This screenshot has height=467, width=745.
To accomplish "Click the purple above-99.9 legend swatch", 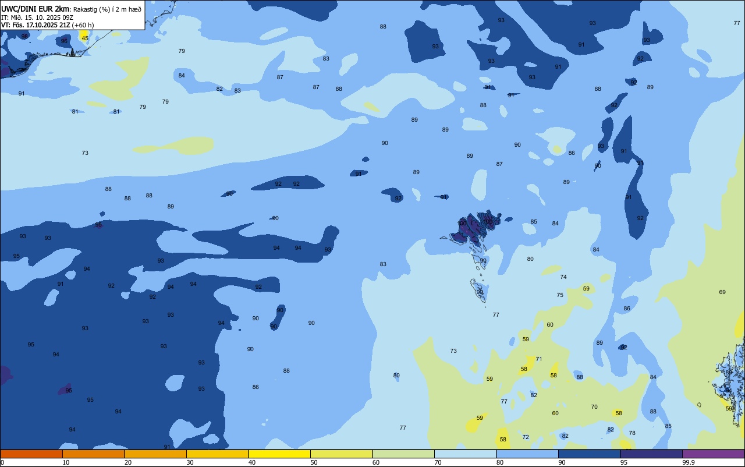I will (x=713, y=454).
